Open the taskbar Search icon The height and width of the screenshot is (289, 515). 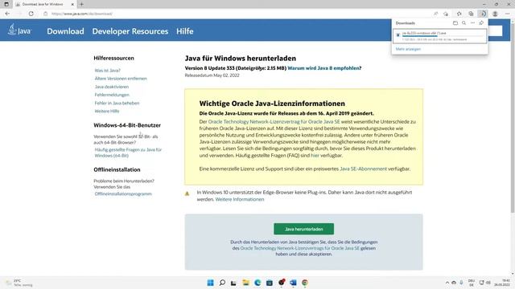click(222, 283)
